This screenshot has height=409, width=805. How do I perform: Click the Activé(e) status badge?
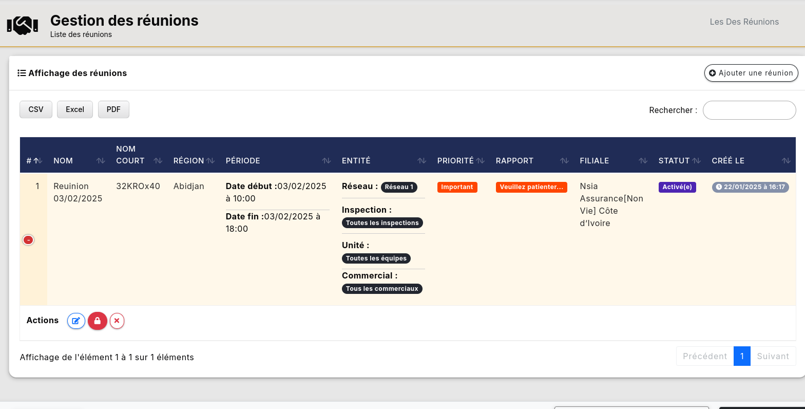677,187
